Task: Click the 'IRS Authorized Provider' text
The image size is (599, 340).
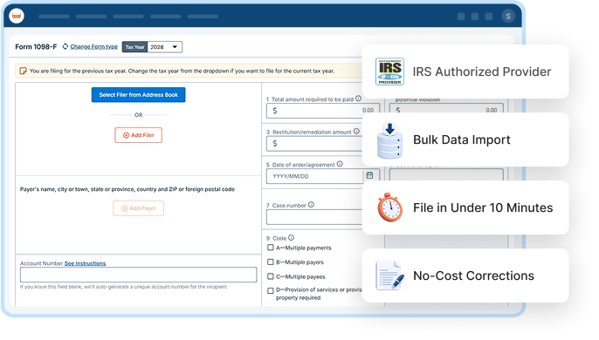Action: [482, 71]
